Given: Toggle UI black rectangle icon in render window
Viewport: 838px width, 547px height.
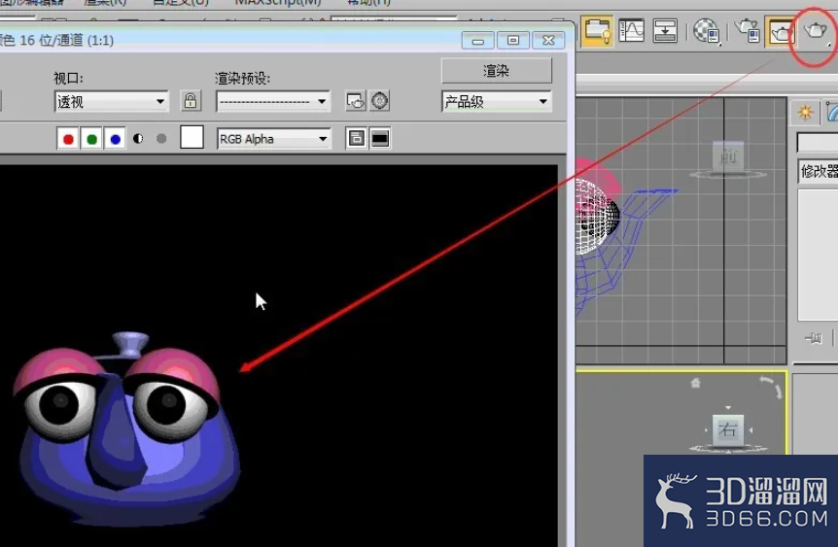Looking at the screenshot, I should tap(380, 138).
